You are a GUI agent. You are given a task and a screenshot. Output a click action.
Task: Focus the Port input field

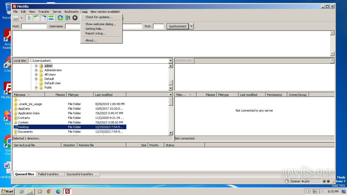coord(158,26)
